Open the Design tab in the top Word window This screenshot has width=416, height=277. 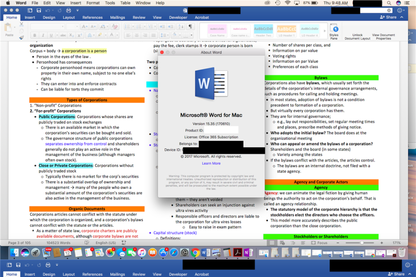pyautogui.click(x=49, y=18)
